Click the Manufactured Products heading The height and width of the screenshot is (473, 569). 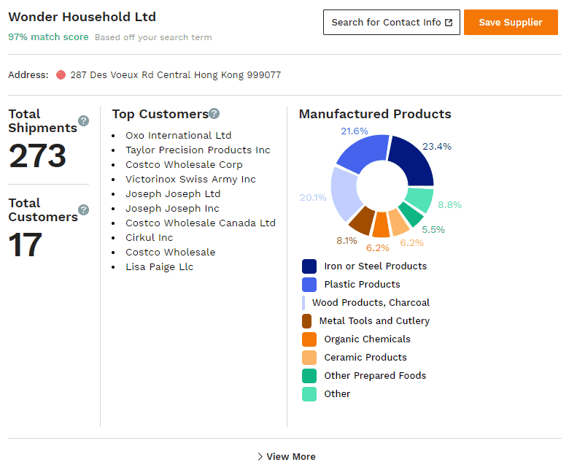[x=375, y=114]
